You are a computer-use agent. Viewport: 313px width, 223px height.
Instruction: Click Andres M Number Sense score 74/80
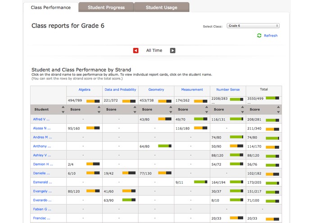click(216, 137)
